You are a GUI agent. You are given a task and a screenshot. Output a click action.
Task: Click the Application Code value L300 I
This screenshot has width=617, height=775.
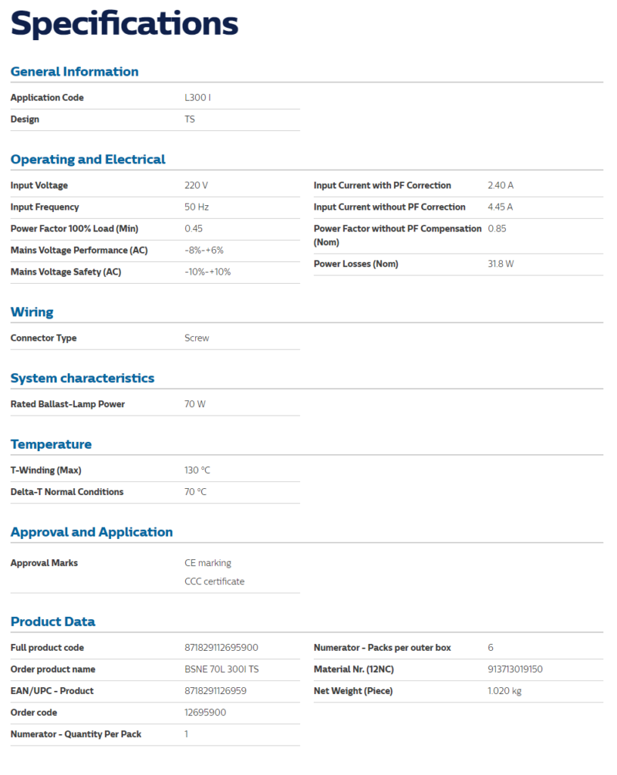tap(198, 98)
